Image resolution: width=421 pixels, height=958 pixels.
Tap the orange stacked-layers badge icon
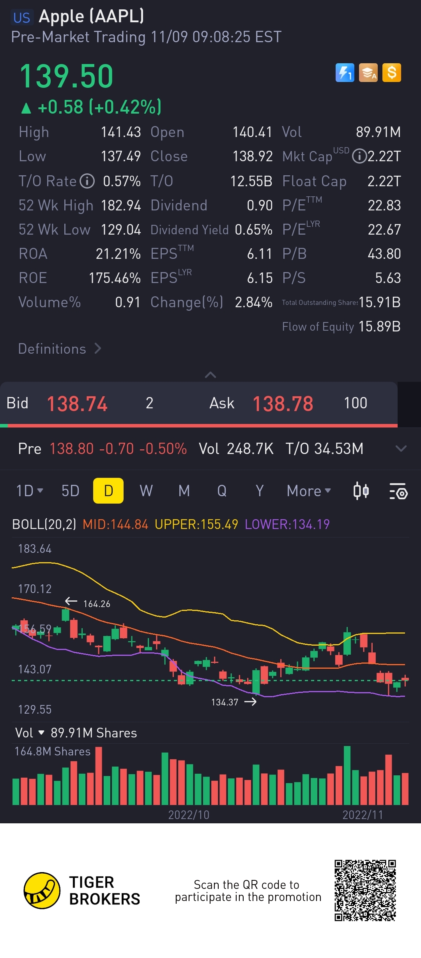point(368,73)
